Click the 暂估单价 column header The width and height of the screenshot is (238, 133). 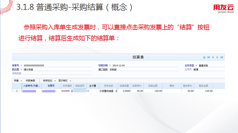(x=188, y=86)
